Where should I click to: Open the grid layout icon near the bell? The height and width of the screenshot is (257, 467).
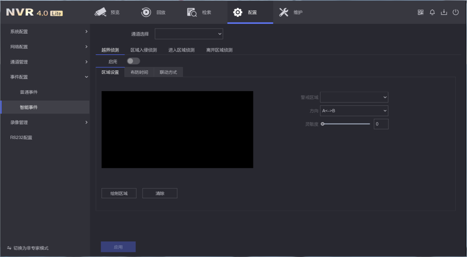(420, 12)
